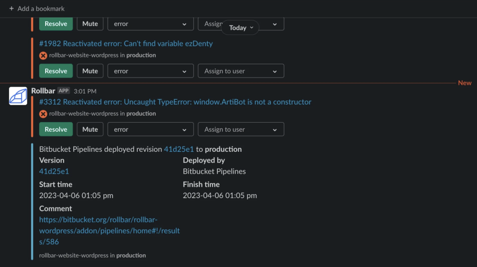
Task: Open 41d25e1 link under Version
Action: pyautogui.click(x=54, y=171)
